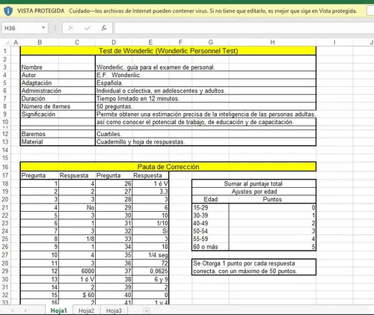Select column C header
The image size is (374, 315).
click(x=77, y=43)
